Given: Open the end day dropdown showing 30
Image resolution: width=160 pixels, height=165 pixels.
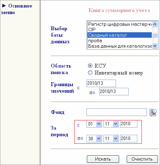Looking at the screenshot, I should (94, 139).
